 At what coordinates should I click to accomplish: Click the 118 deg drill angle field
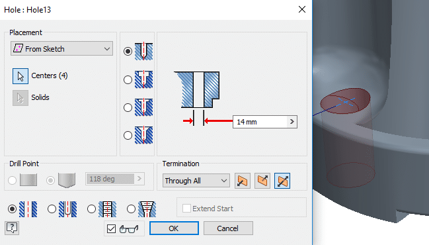110,179
